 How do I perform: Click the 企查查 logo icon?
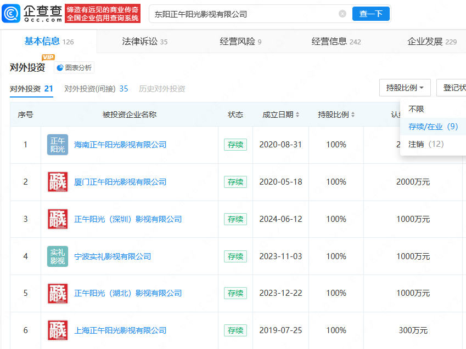tap(12, 12)
